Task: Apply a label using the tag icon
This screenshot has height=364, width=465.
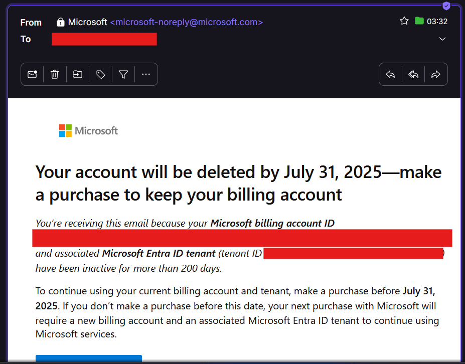Action: 100,74
